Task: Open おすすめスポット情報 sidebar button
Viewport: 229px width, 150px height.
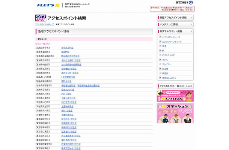Action: [175, 31]
